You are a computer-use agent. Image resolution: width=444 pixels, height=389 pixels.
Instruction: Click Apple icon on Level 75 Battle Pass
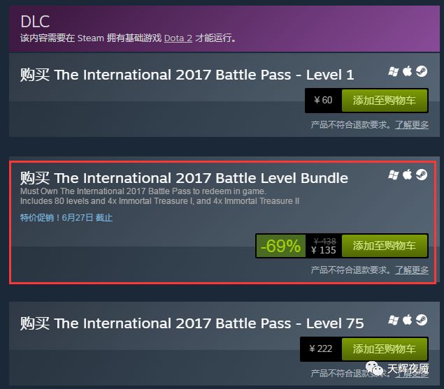(407, 320)
